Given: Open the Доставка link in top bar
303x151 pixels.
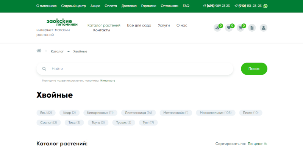Looking at the screenshot, I should point(129,6).
